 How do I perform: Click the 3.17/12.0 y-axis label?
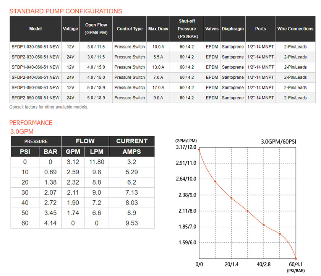pos(186,147)
